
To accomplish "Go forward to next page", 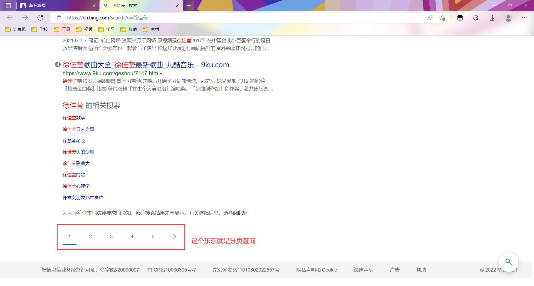I will tap(25, 18).
